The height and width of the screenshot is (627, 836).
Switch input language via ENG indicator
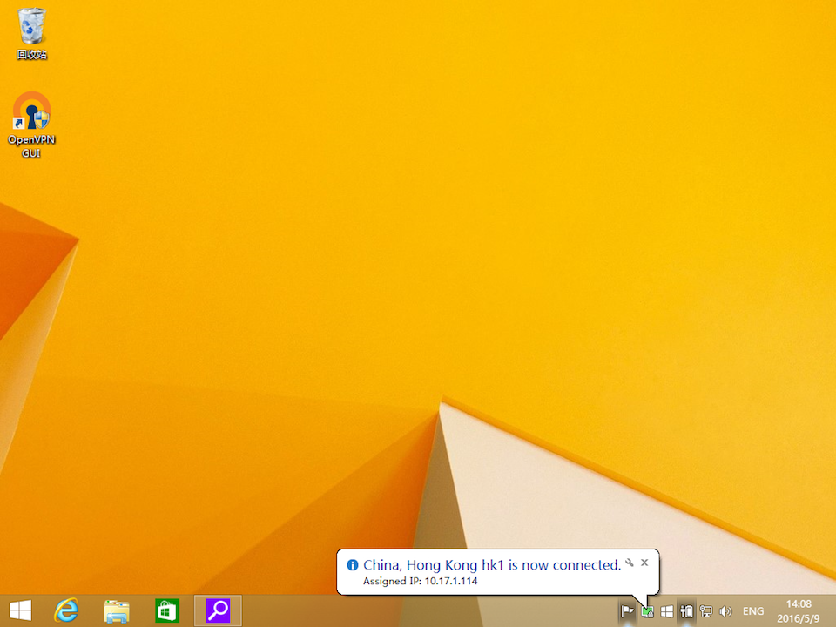tap(752, 612)
